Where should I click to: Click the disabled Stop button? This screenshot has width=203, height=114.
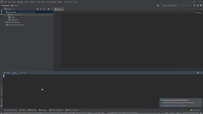[x=190, y=6]
